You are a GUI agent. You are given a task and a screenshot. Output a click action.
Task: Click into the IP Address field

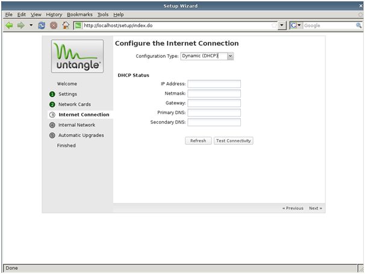point(214,84)
